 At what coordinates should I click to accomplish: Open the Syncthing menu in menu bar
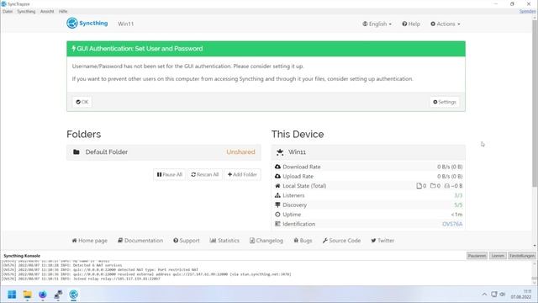pos(26,11)
